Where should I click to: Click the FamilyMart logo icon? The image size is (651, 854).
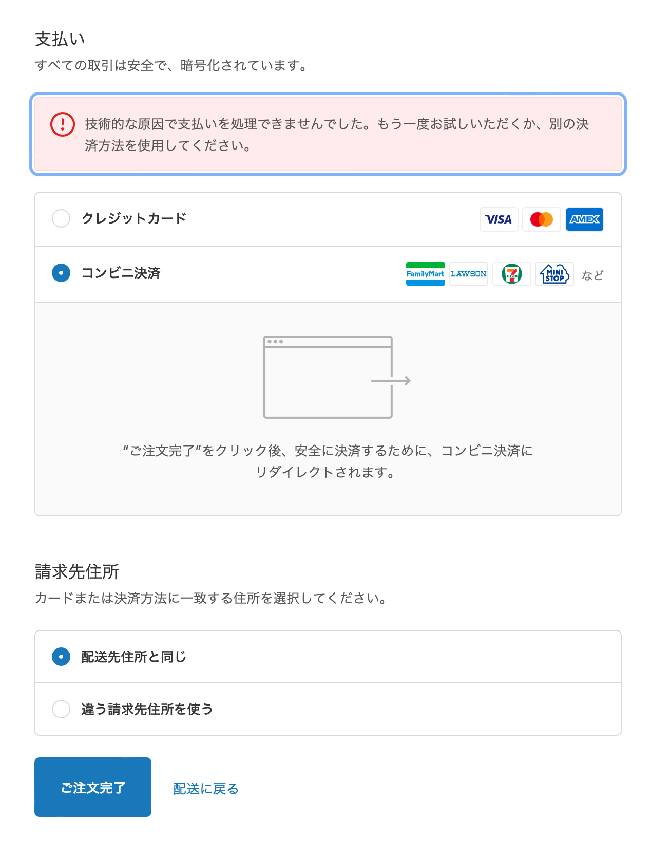coord(425,274)
